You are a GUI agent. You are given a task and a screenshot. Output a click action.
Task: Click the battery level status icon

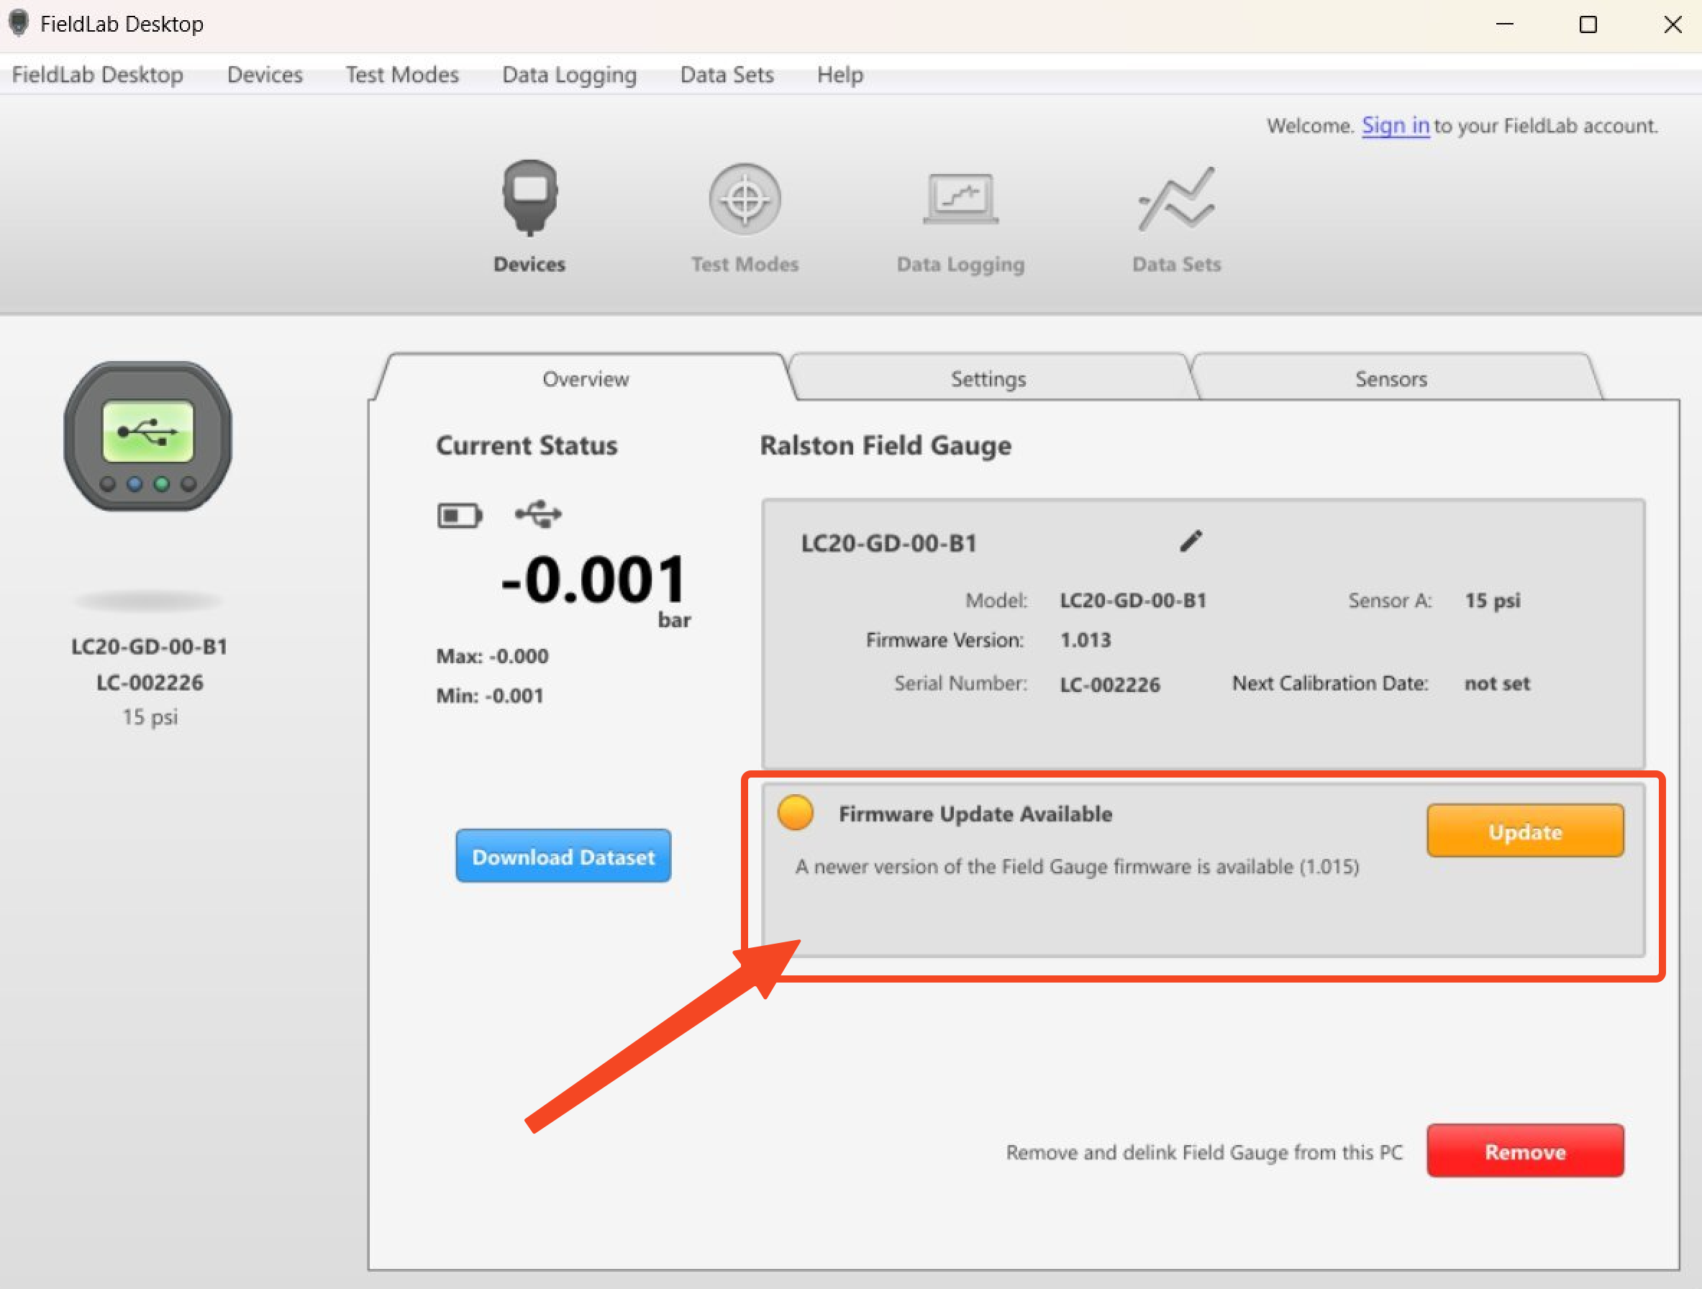460,515
